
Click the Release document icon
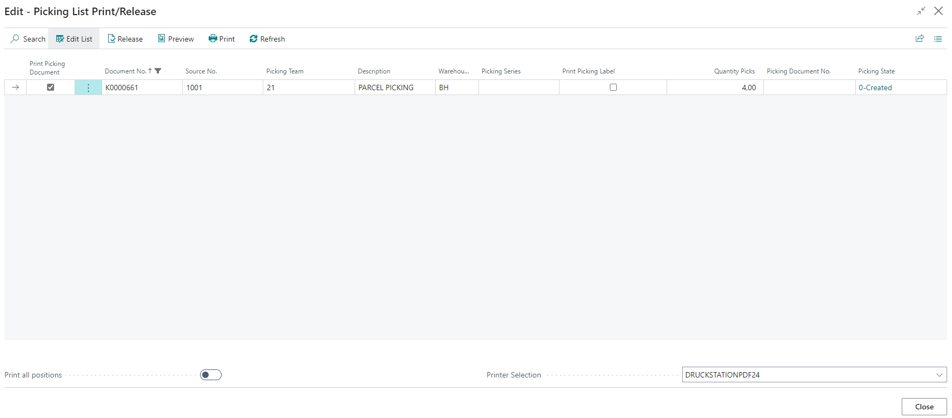pos(111,39)
